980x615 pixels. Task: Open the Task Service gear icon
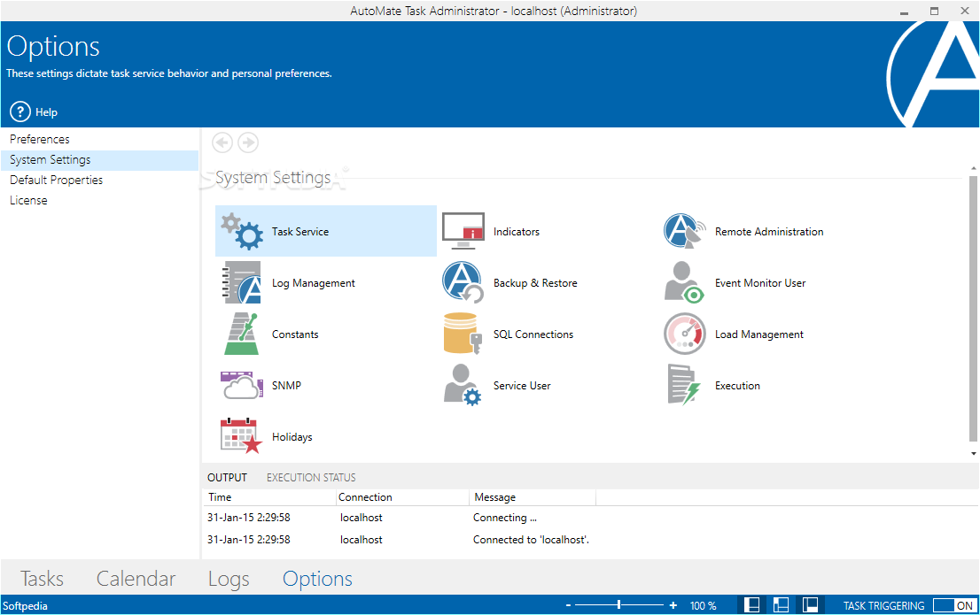coord(243,231)
